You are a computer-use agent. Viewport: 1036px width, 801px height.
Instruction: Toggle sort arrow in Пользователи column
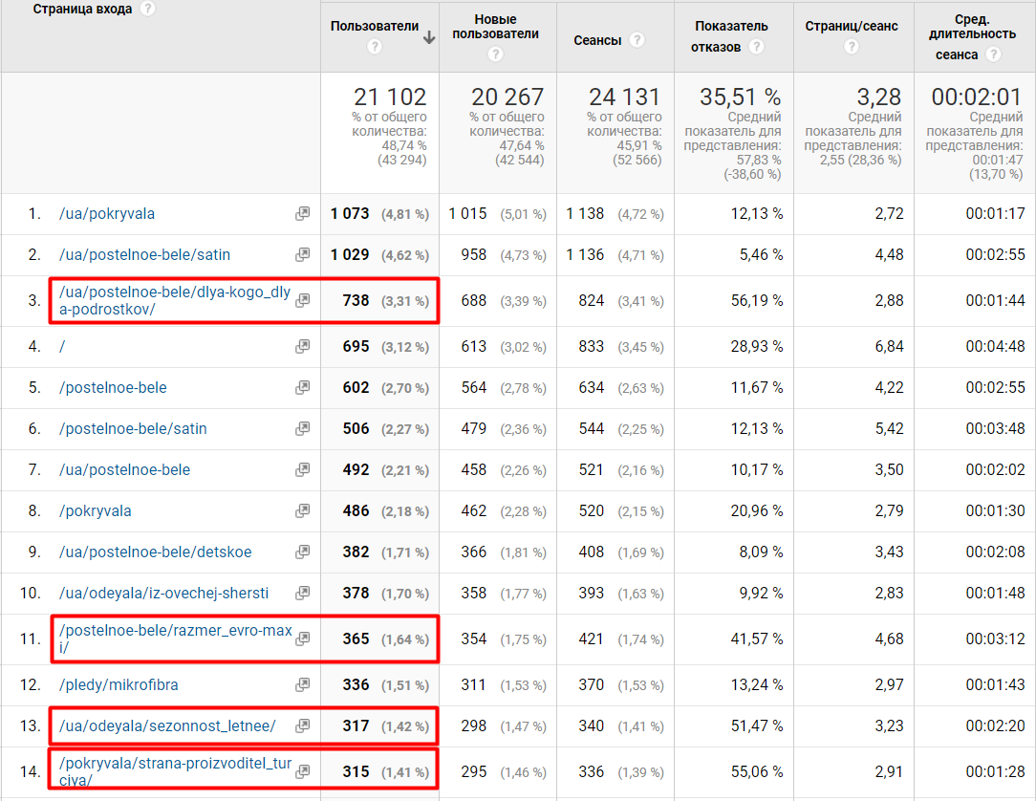429,37
